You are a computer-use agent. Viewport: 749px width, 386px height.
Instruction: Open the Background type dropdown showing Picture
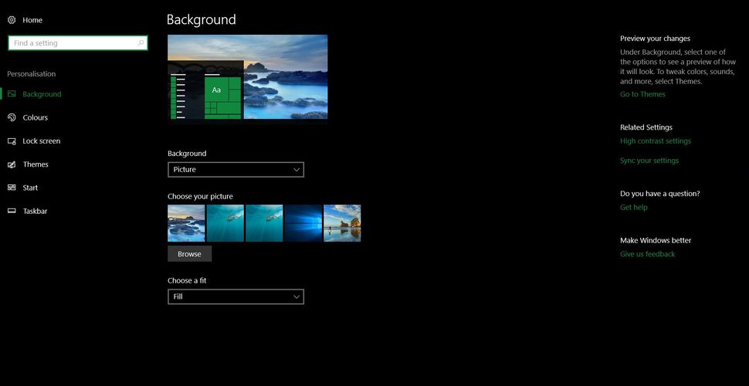click(x=236, y=170)
